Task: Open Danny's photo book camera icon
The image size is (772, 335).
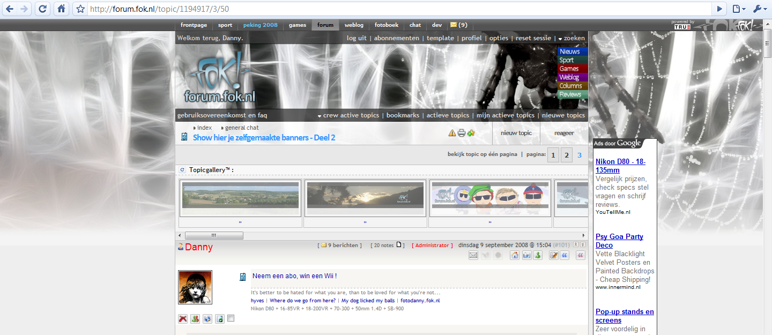Action: pyautogui.click(x=526, y=256)
